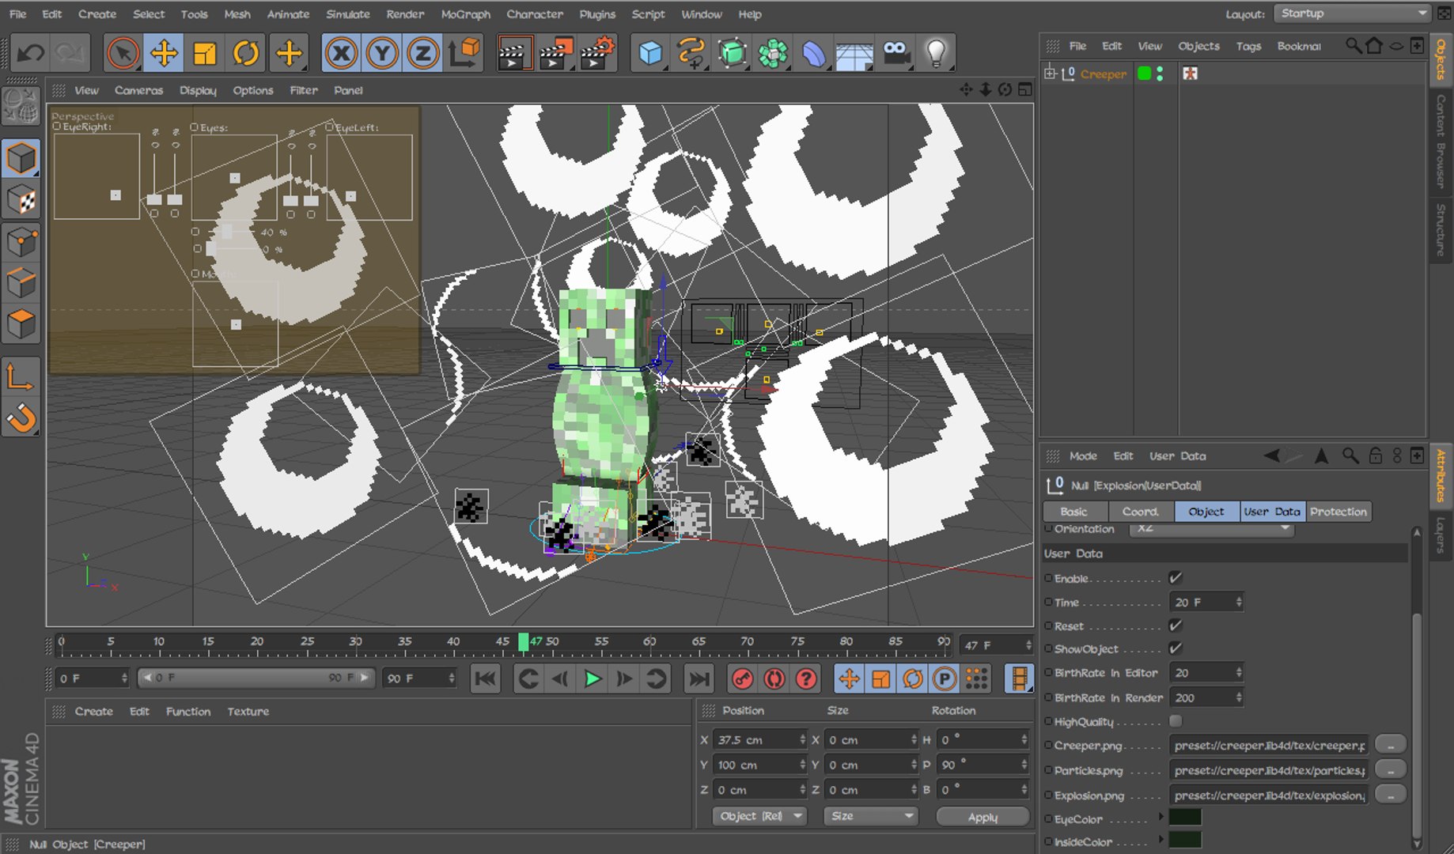This screenshot has height=854, width=1454.
Task: Add a camera object
Action: coord(895,54)
